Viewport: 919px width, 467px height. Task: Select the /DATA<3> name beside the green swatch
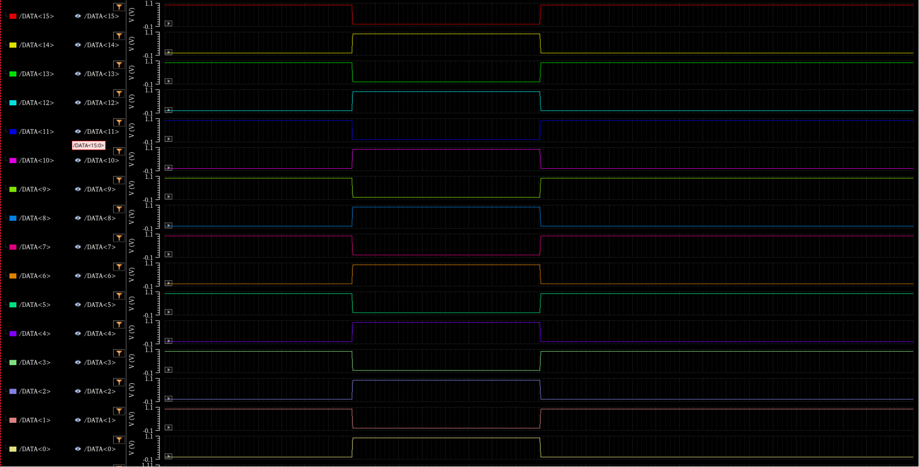[35, 362]
